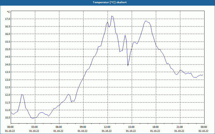This screenshot has height=134, width=215.
Task: Click the 03:00 time label
Action: pos(35,127)
